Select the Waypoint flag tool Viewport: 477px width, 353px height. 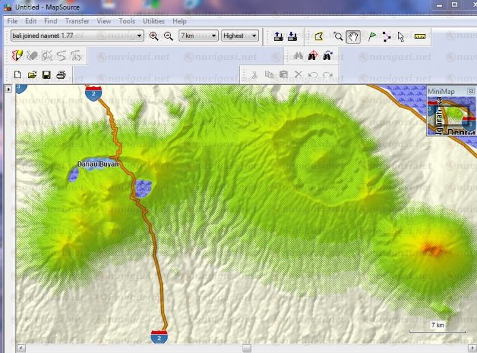(x=372, y=36)
